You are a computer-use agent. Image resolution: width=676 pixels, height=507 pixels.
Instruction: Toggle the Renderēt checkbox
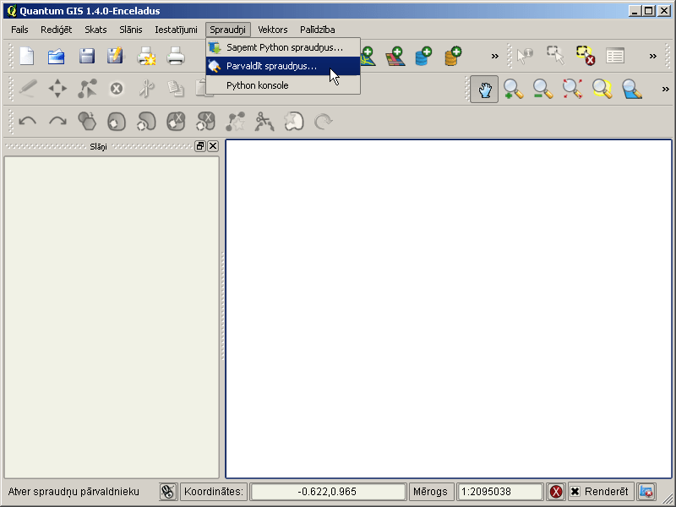(575, 492)
